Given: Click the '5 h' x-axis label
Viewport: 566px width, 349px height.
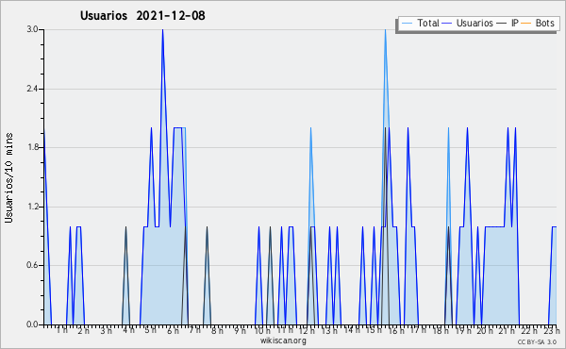Looking at the screenshot, I should point(151,330).
